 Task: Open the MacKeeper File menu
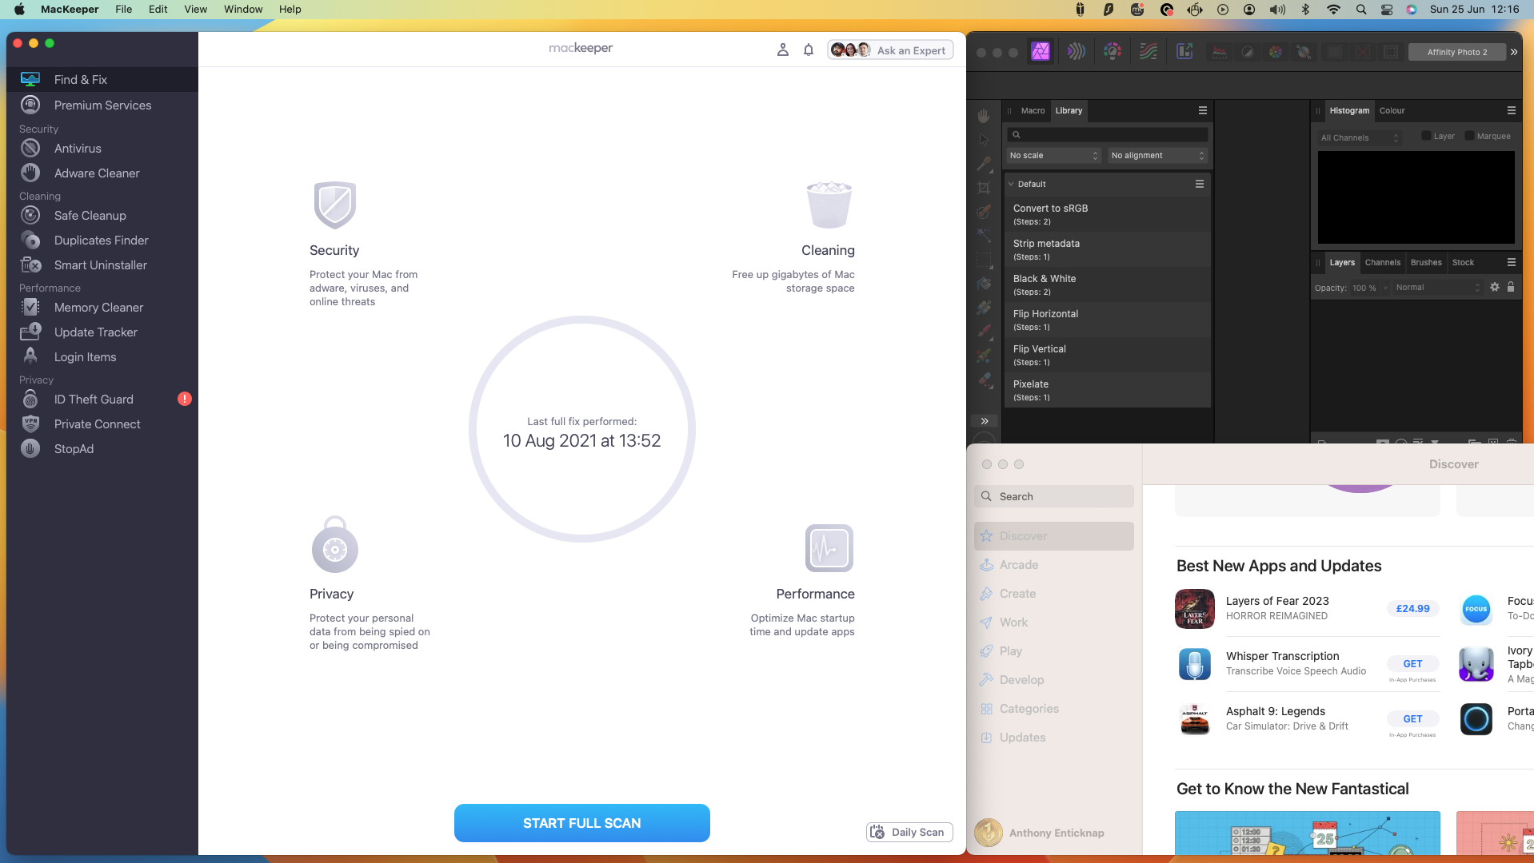(x=124, y=9)
